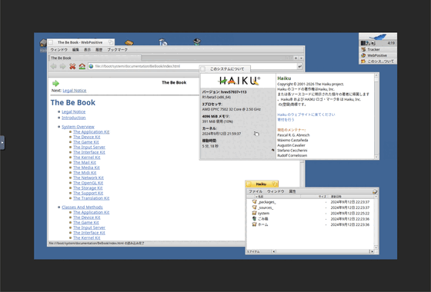The height and width of the screenshot is (292, 431).
Task: Go to the Home page via house icon
Action: pos(82,66)
